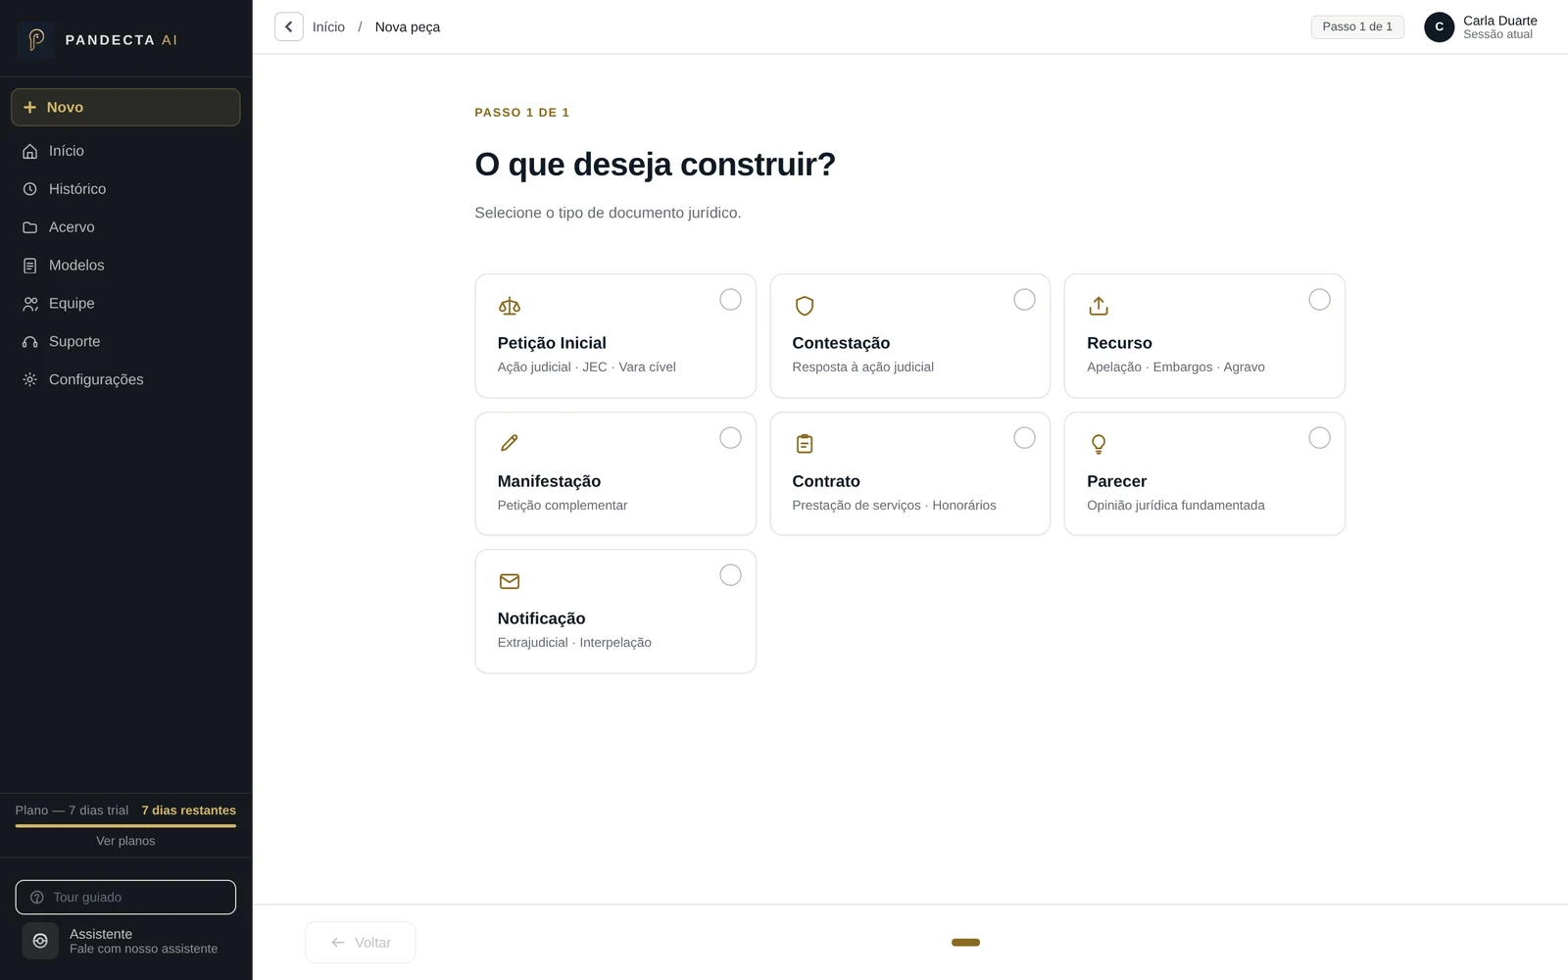Click the pencil icon on Manifestação card

click(x=510, y=443)
